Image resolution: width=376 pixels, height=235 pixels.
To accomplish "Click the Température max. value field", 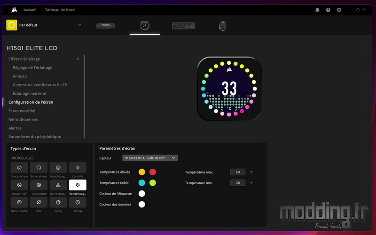I will 238,172.
